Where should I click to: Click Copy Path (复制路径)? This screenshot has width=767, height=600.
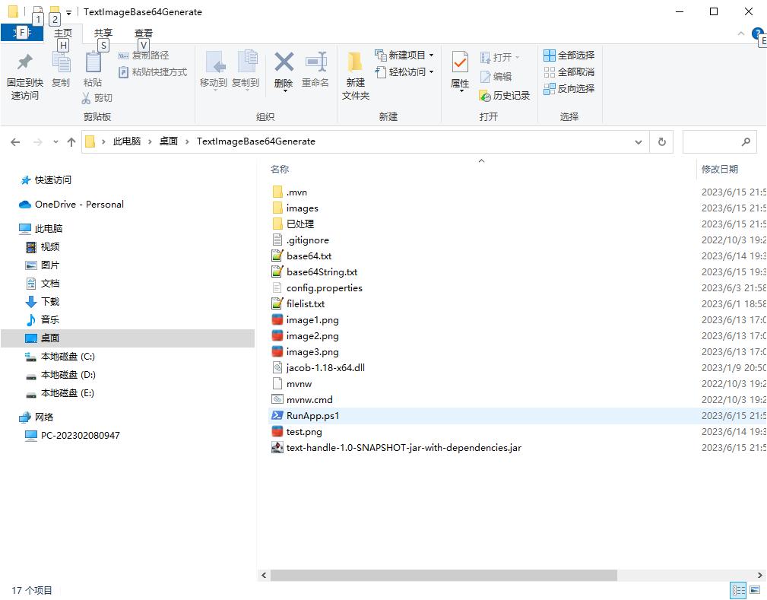144,56
